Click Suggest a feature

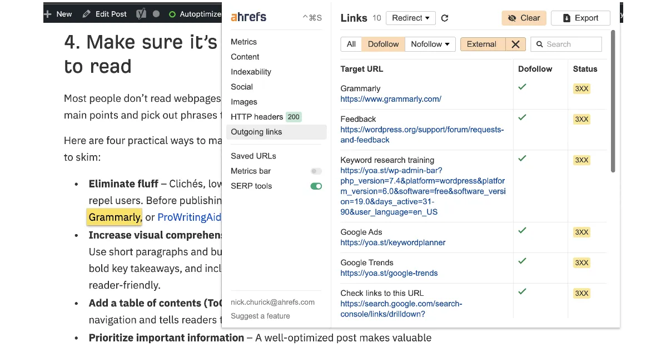point(260,316)
